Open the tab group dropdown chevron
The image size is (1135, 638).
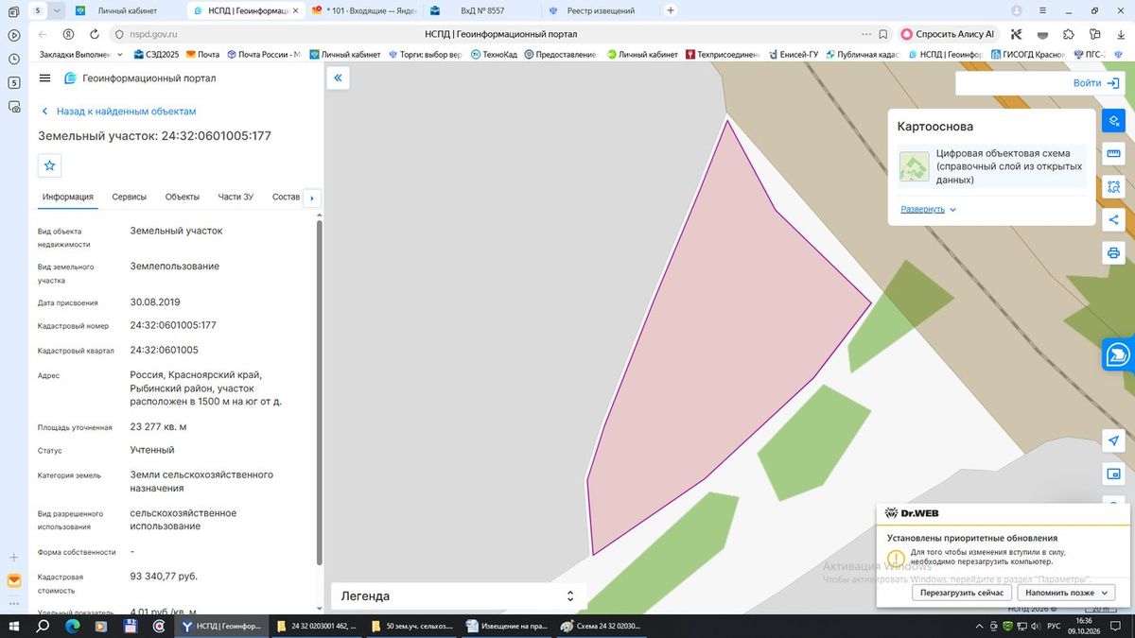(58, 10)
